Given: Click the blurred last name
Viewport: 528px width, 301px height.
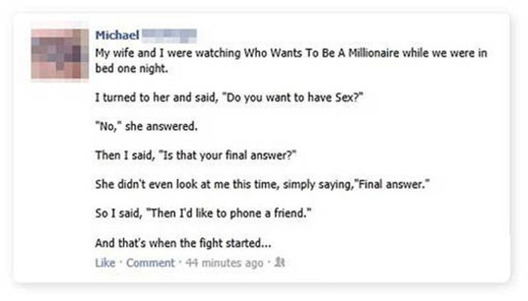Looking at the screenshot, I should (169, 36).
